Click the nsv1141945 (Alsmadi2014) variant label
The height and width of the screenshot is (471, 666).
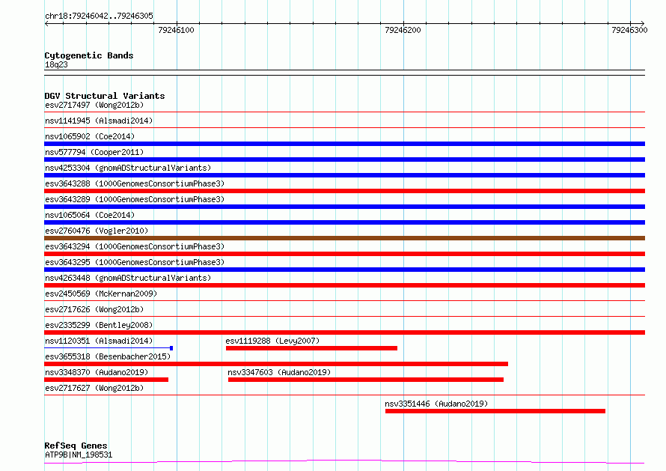tap(99, 121)
